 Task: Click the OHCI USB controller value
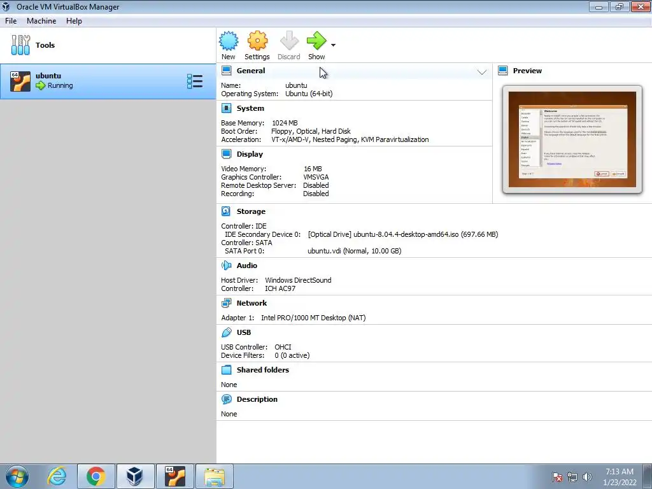[283, 347]
